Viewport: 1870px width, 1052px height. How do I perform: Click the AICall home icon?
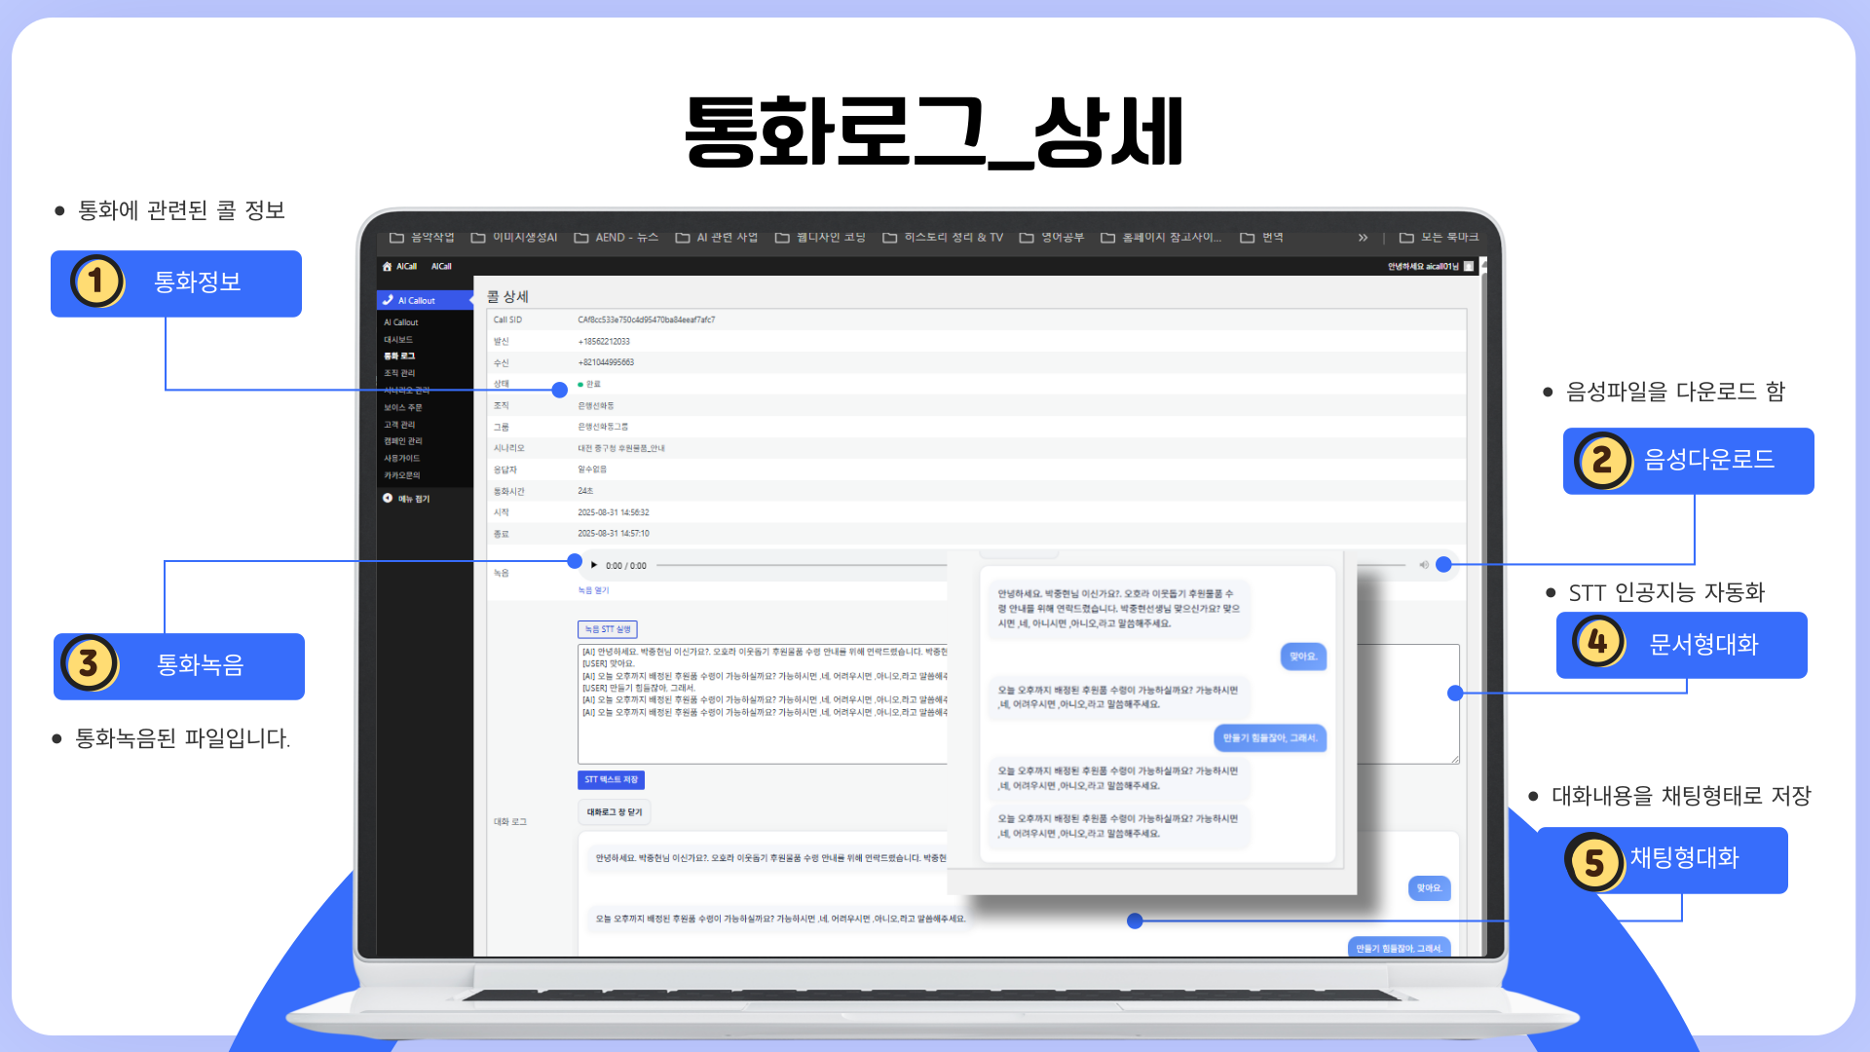pos(387,266)
